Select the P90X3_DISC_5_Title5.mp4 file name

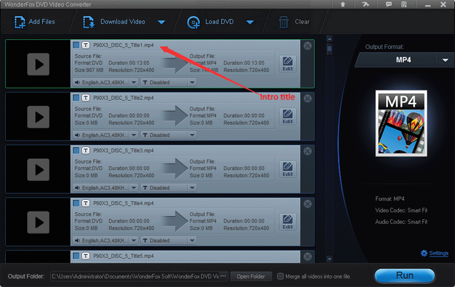[123, 256]
